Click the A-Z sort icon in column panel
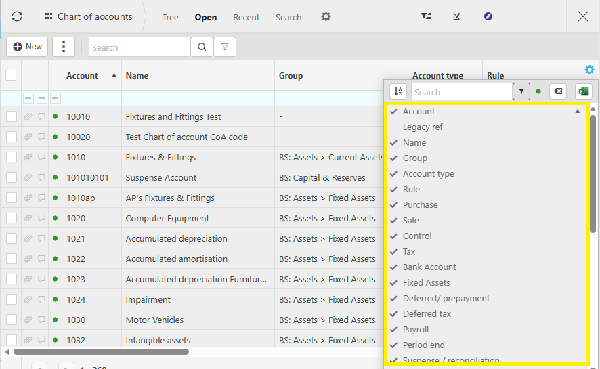Viewport: 600px width, 369px height. click(399, 91)
